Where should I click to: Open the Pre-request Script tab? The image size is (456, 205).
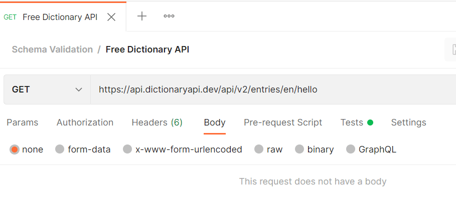pyautogui.click(x=283, y=122)
